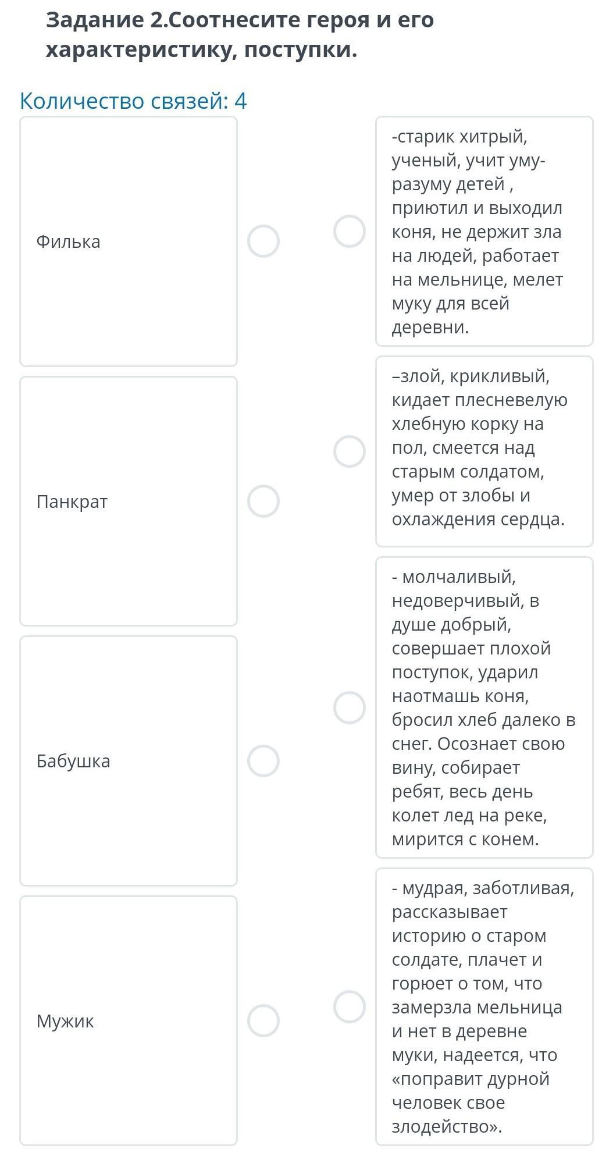Click the 'злой, крикливый' description card

tap(484, 451)
